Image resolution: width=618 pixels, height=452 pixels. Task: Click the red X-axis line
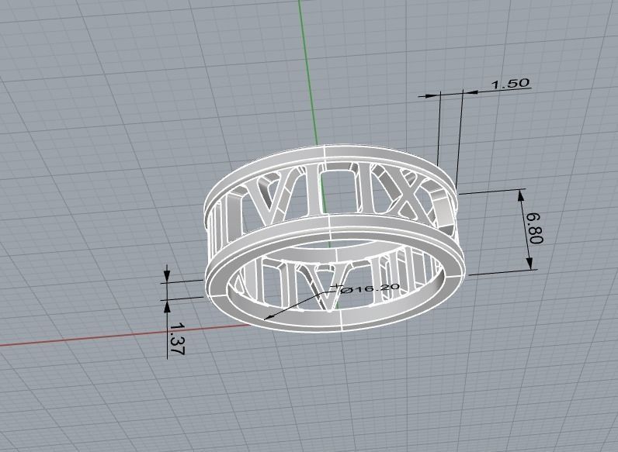tap(124, 336)
